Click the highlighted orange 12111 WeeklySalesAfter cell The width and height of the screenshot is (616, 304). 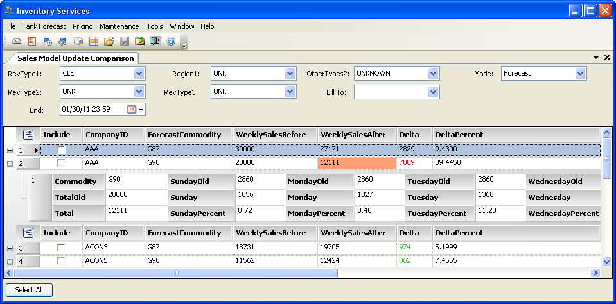point(356,164)
